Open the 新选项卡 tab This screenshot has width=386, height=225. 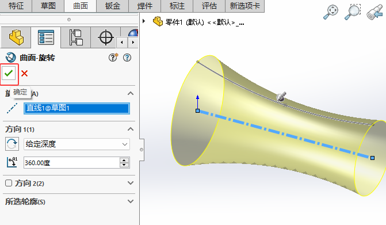[x=244, y=6]
